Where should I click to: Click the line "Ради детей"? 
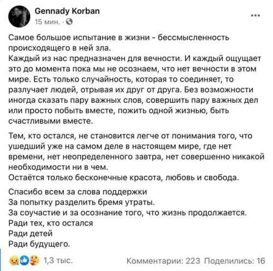click(31, 233)
